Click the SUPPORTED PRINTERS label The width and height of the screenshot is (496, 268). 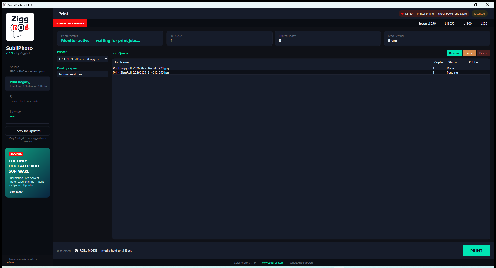point(70,23)
